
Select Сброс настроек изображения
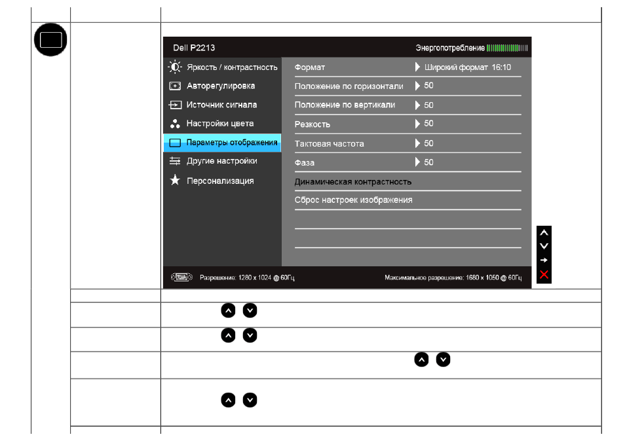coord(353,200)
